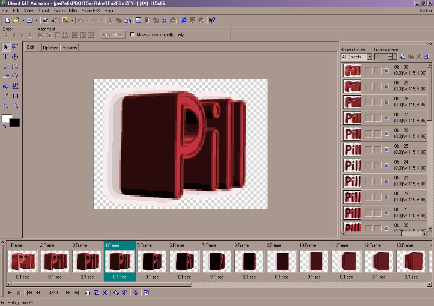
Task: Select the Fill bucket tool
Action: (6, 86)
